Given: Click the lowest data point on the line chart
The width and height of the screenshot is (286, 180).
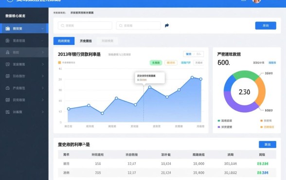Looking at the screenshot, I should click(102, 113).
